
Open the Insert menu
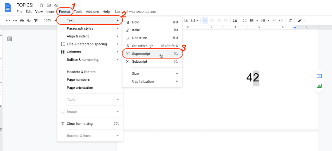(x=51, y=12)
